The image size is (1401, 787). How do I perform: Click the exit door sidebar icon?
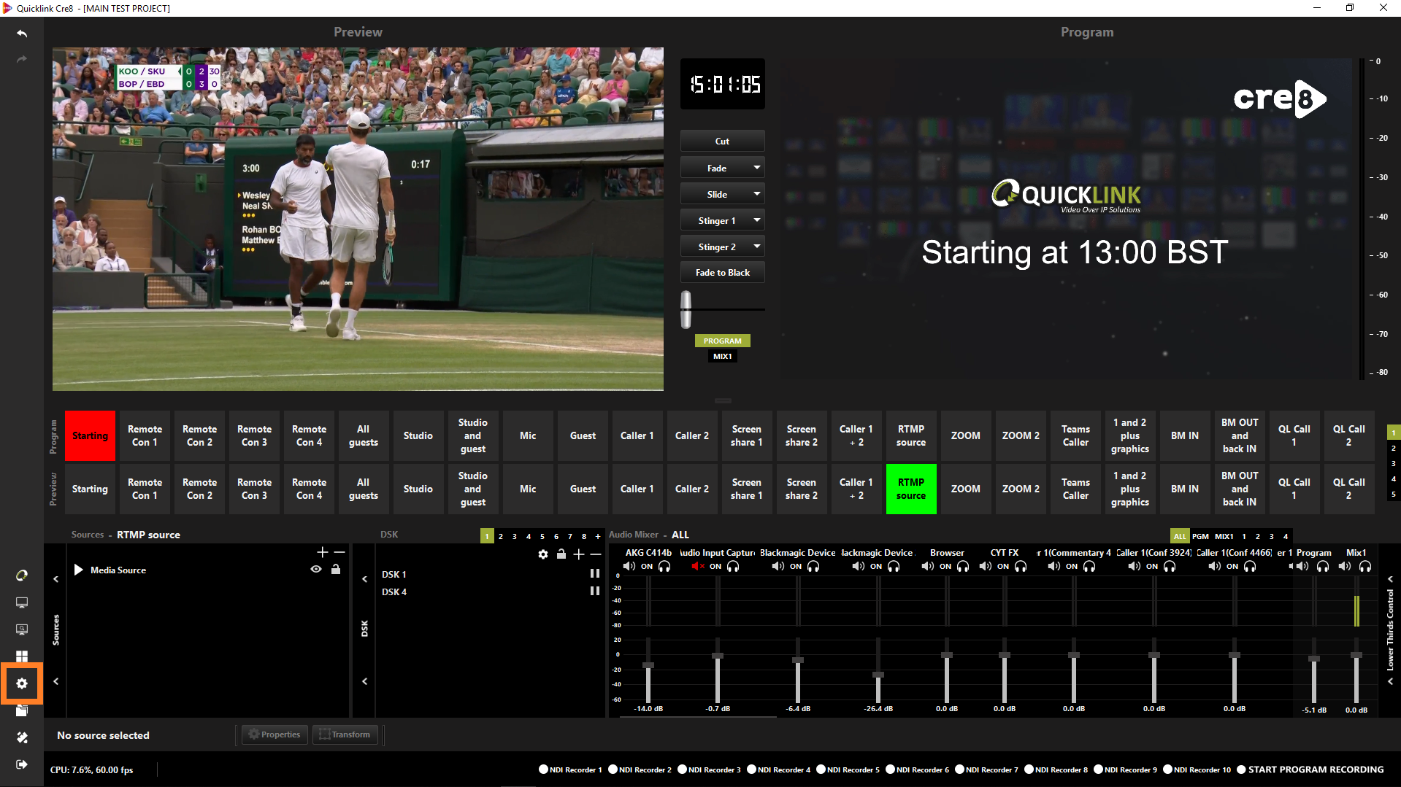pyautogui.click(x=22, y=764)
